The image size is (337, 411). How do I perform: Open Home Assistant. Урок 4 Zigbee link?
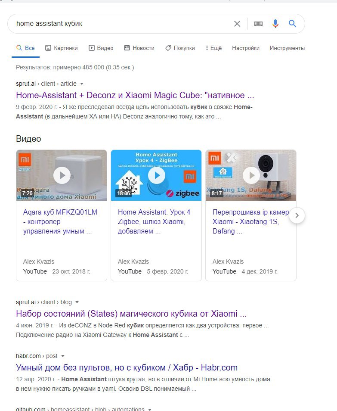(154, 221)
